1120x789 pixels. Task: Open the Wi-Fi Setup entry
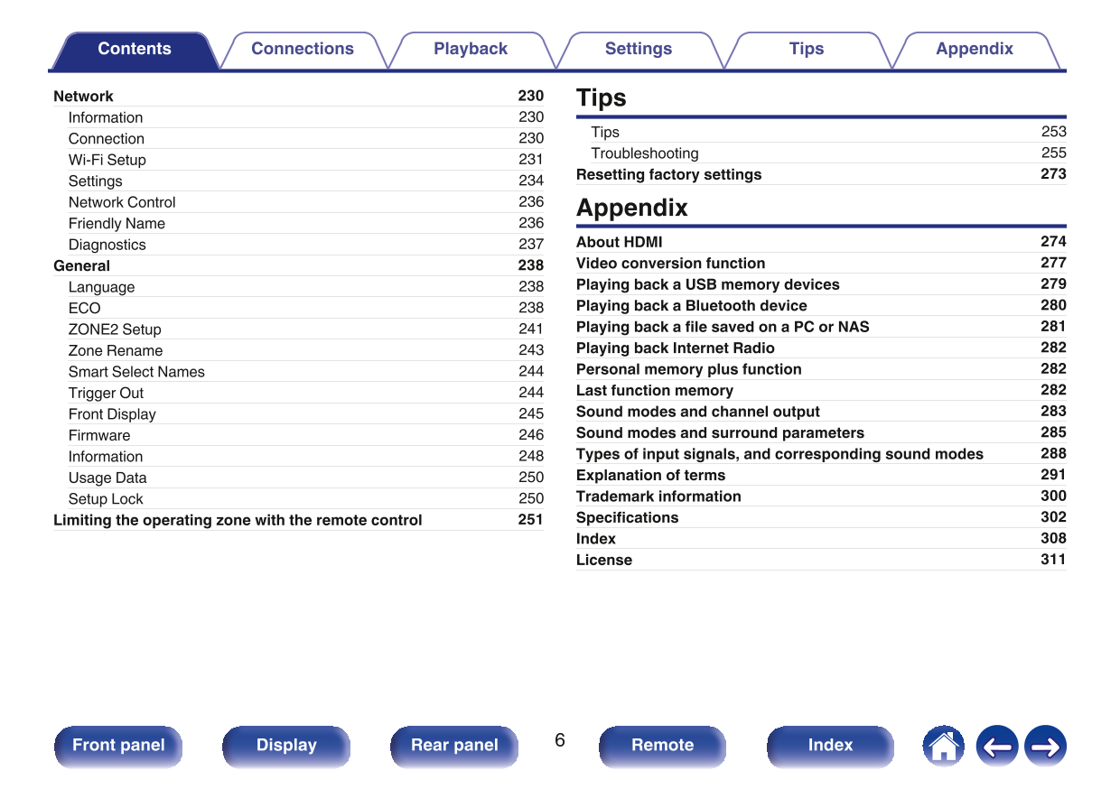(x=107, y=160)
